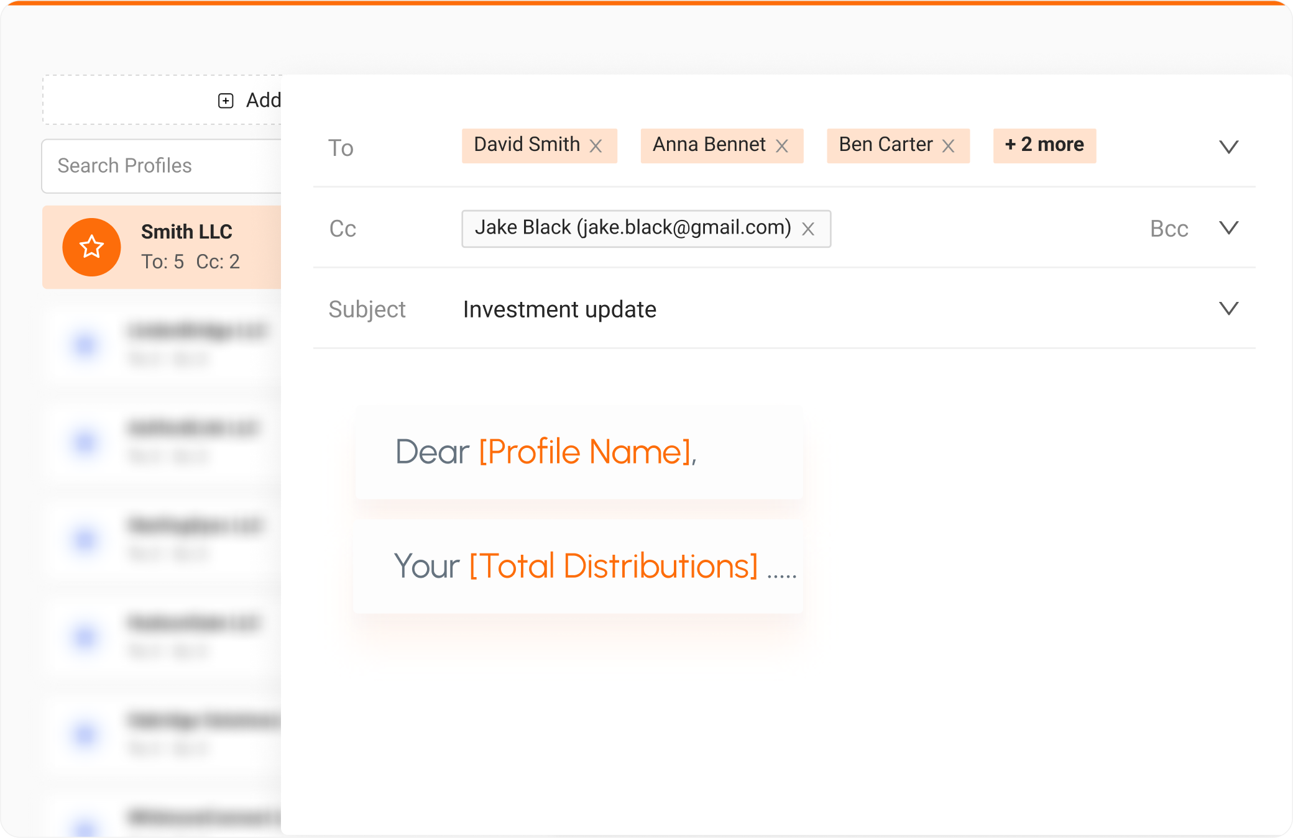The image size is (1293, 838).
Task: Remove Anna Bennet recipient chip
Action: click(x=782, y=146)
